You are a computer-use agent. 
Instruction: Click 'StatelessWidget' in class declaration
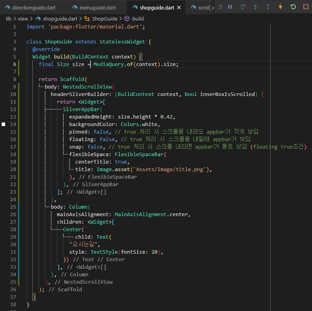[122, 42]
